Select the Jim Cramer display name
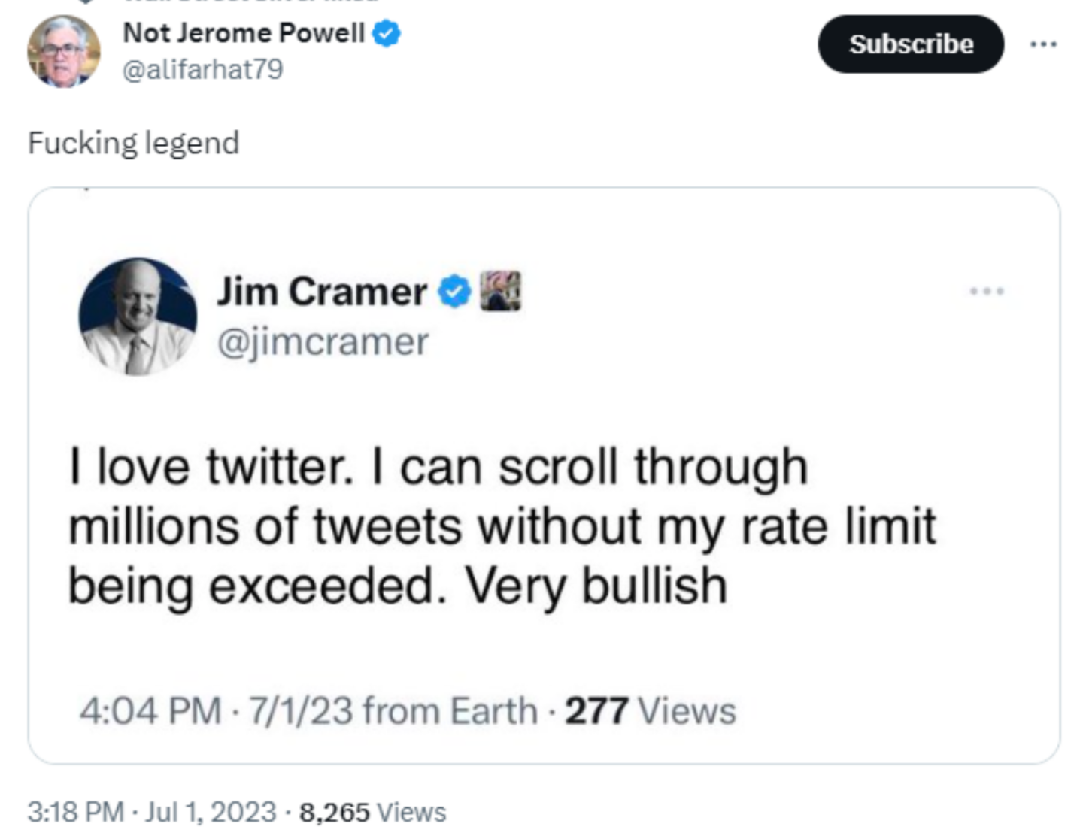The image size is (1083, 839). [321, 292]
